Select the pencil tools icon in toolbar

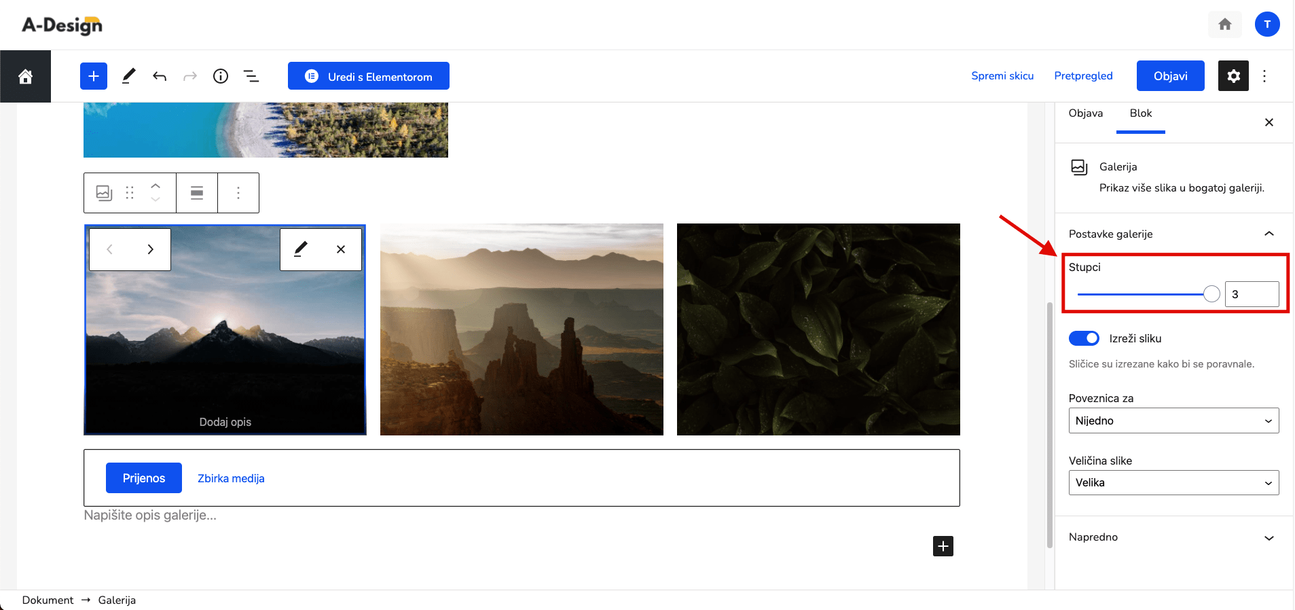point(128,76)
